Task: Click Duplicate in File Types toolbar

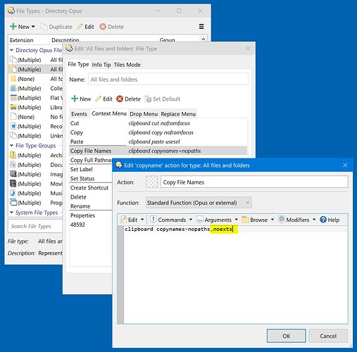Action: pyautogui.click(x=56, y=27)
